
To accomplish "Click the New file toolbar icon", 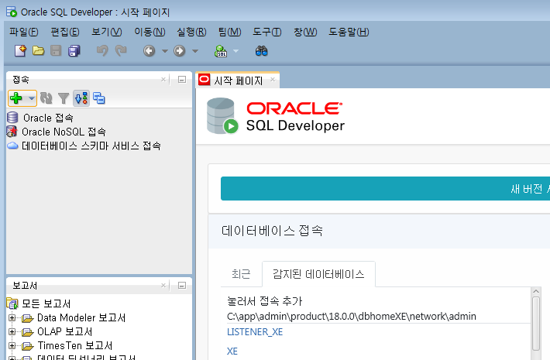I will point(20,51).
